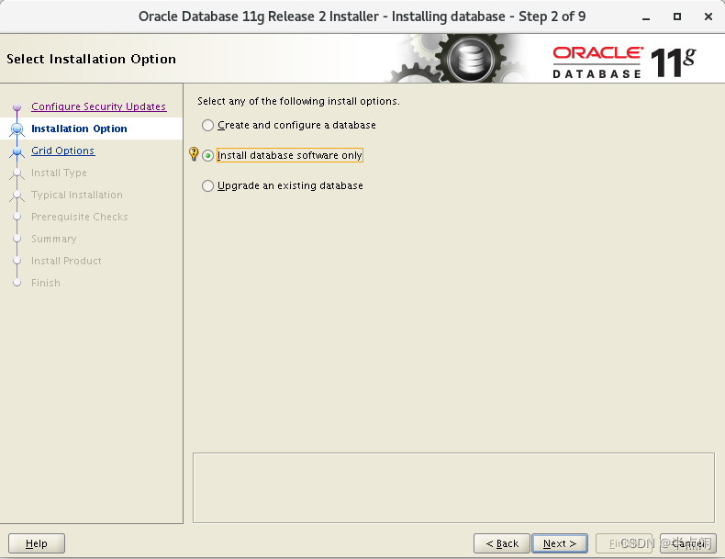
Task: Click the Prerequisite Checks step bullet
Action: coord(17,217)
